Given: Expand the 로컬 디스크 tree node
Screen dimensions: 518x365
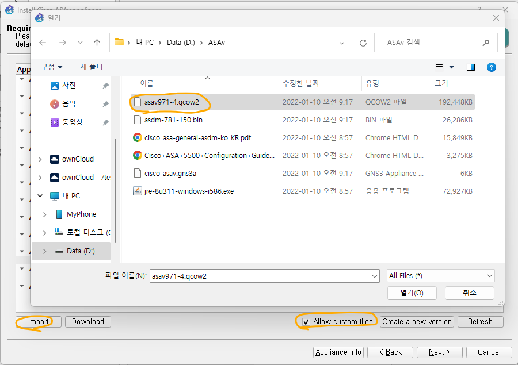Looking at the screenshot, I should point(44,233).
